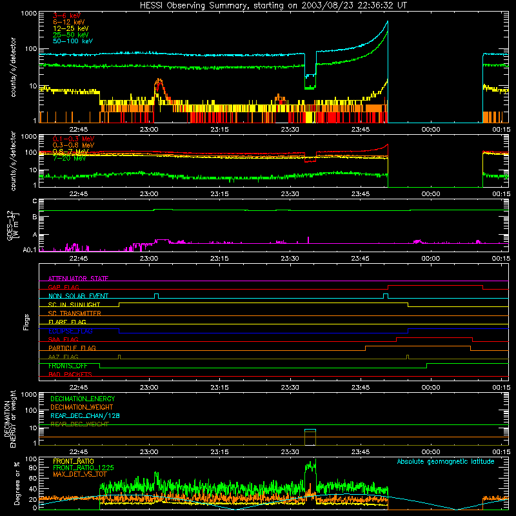Viewport: 516px width, 516px height.
Task: Click the DECIMATION ENERGY or weight axis label
Action: coord(10,419)
